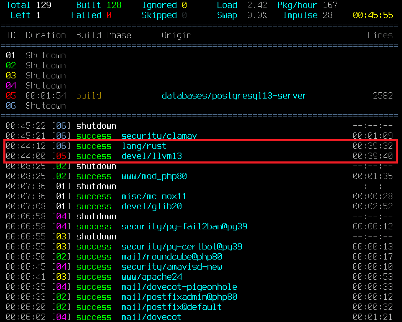Click the Failed counter value
Screen dimensions: 402x322
[109, 15]
